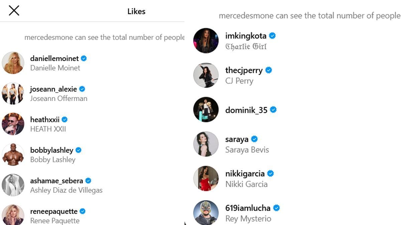Viewport: 401px width, 225px height.
Task: Click the verified badge next to daniellemoinet
Action: pyautogui.click(x=83, y=58)
